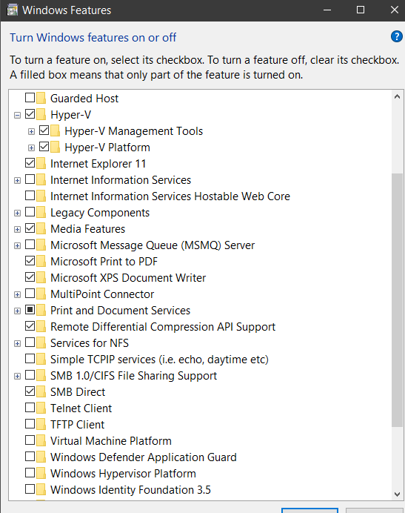Enable Windows Hypervisor Platform checkbox
This screenshot has height=513, width=405.
30,473
